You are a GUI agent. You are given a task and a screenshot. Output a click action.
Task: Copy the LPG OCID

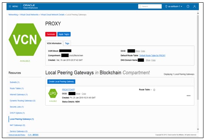point(84,94)
